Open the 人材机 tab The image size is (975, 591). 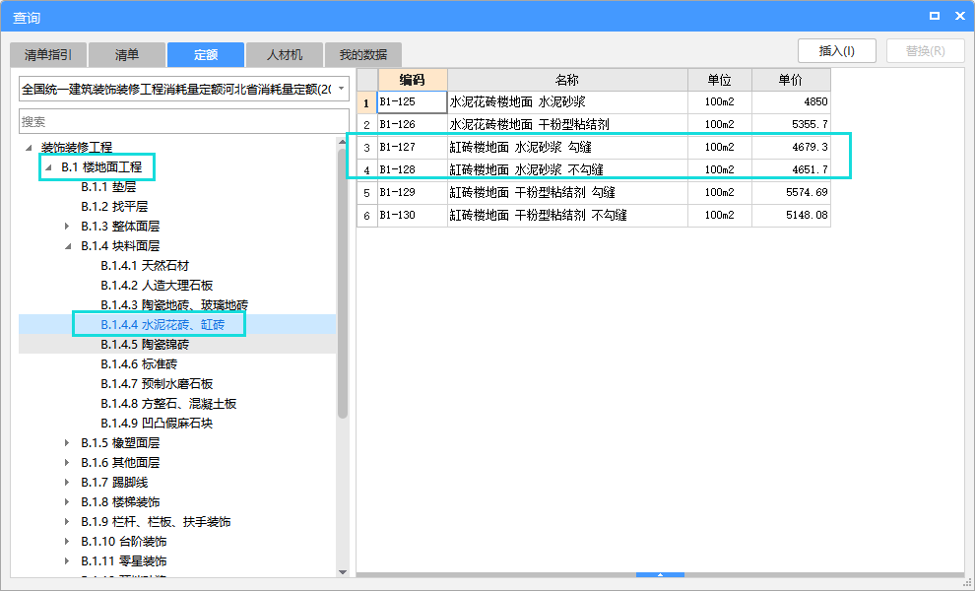[284, 54]
